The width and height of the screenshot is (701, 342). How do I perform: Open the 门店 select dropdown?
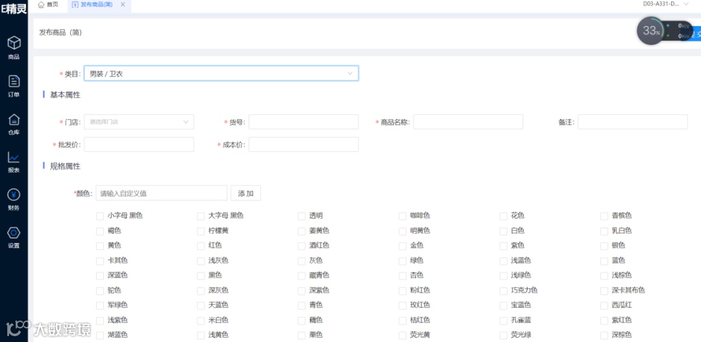pos(139,121)
